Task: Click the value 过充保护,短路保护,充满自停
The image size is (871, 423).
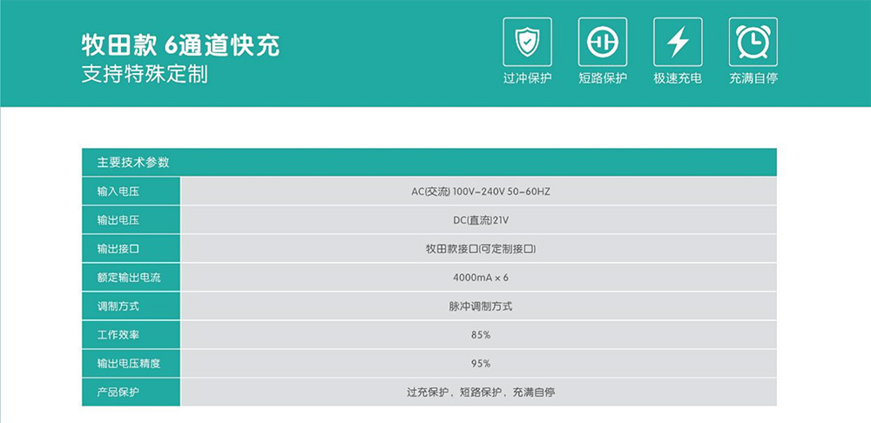Action: (481, 393)
